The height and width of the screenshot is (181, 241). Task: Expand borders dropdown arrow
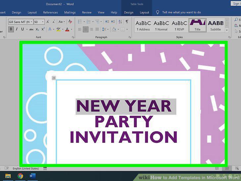tap(127, 29)
